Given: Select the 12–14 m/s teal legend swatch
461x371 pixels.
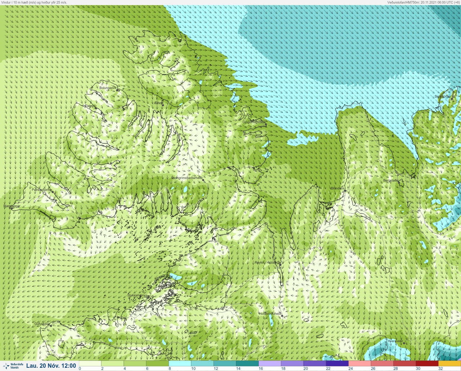Looking at the screenshot, I should 225,363.
